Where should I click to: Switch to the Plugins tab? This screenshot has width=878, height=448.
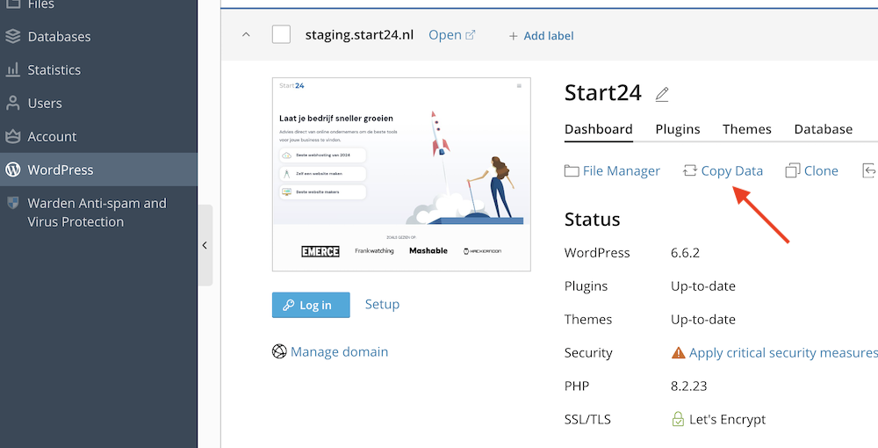pos(677,129)
